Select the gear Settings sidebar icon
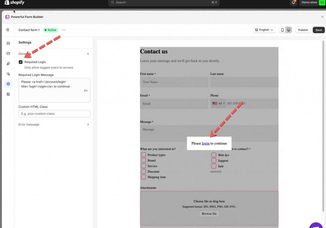This screenshot has width=326, height=228. [8, 84]
